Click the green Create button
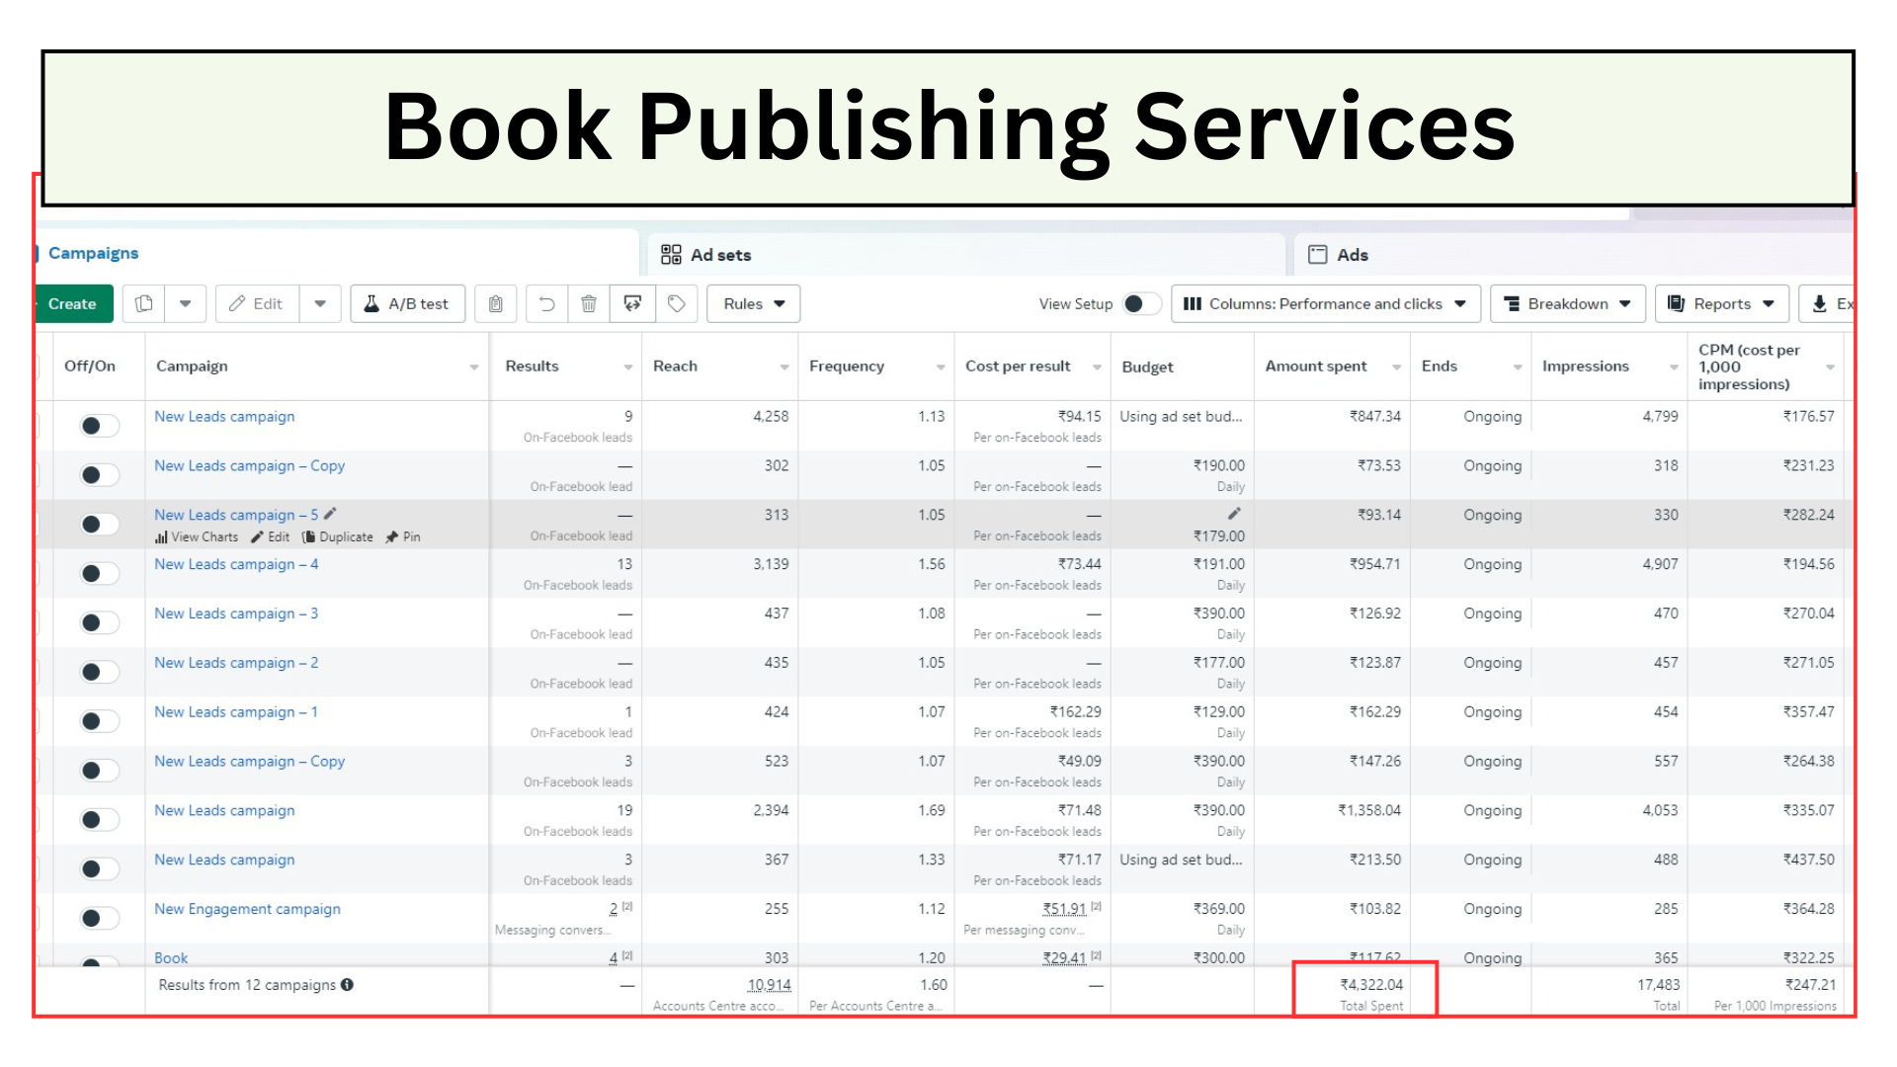Screen dimensions: 1897x1067 point(72,303)
